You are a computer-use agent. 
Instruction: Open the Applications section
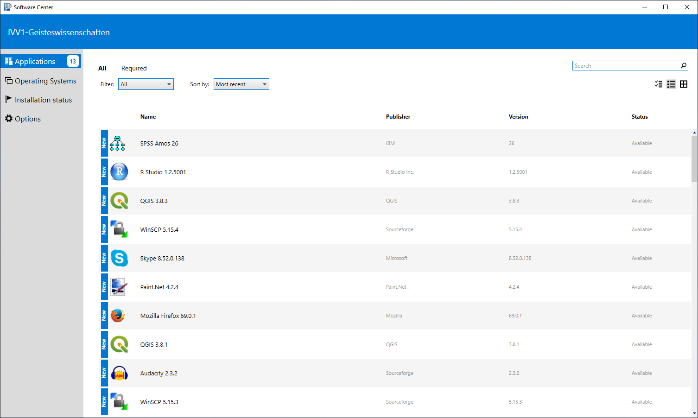pyautogui.click(x=41, y=61)
